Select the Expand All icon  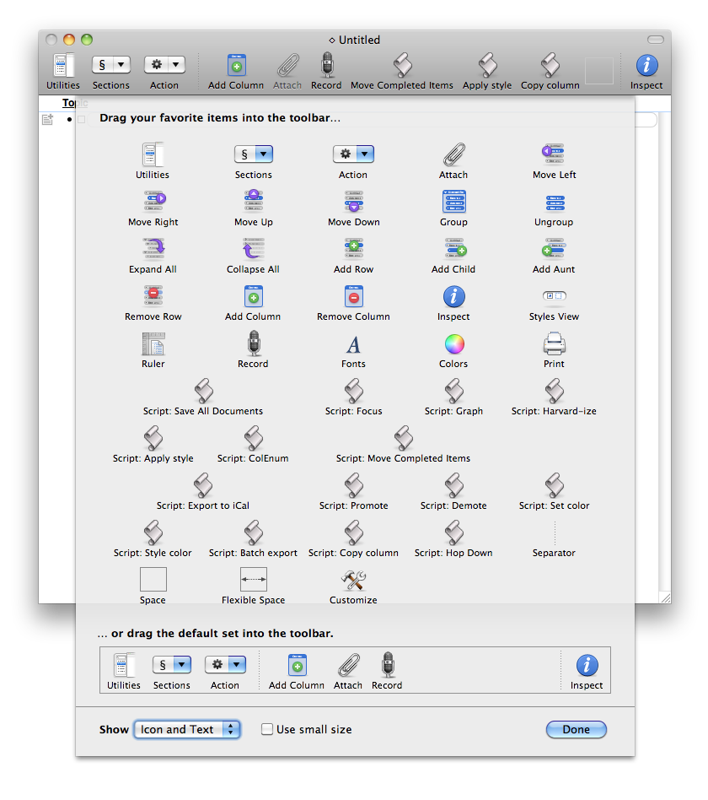pyautogui.click(x=153, y=249)
